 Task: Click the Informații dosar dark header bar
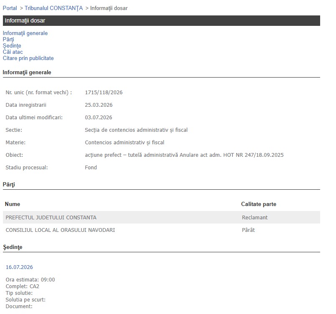[x=162, y=20]
